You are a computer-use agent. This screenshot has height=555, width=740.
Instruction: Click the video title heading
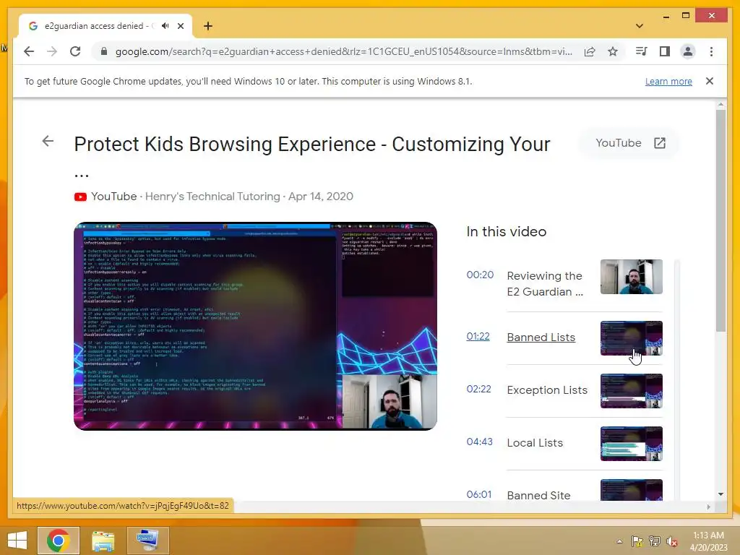point(312,145)
